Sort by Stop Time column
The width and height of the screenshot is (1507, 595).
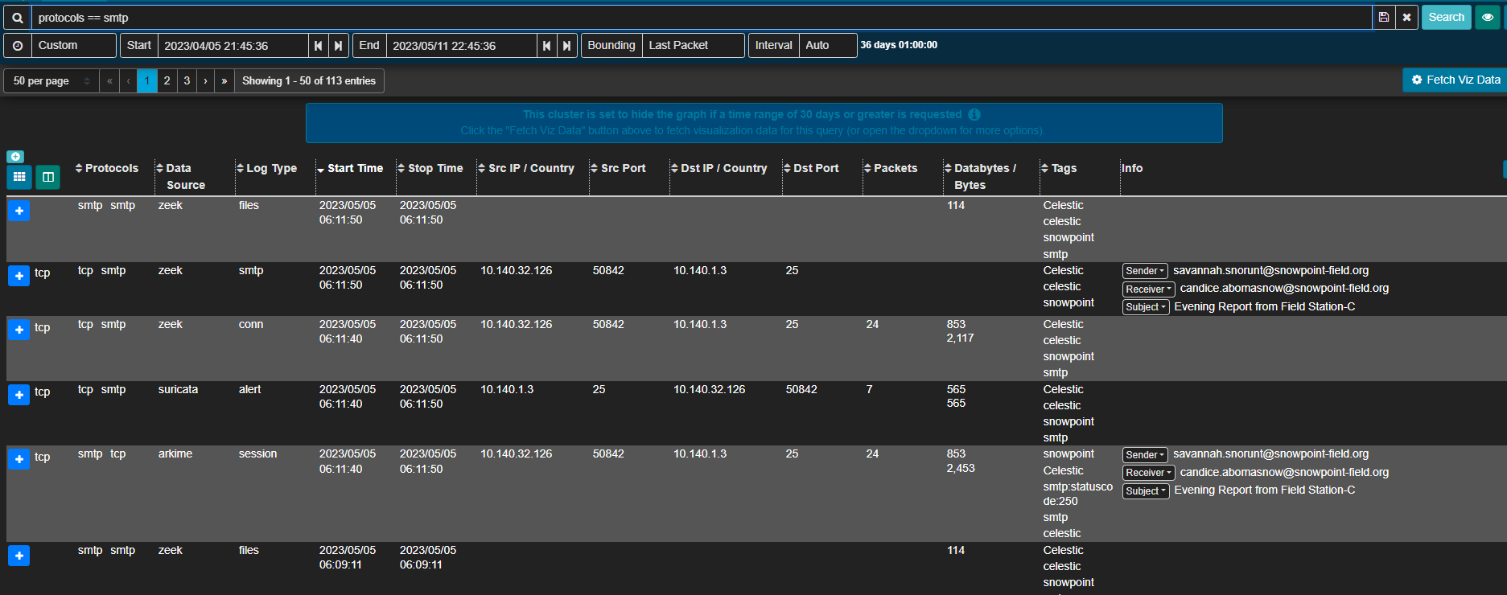[430, 168]
